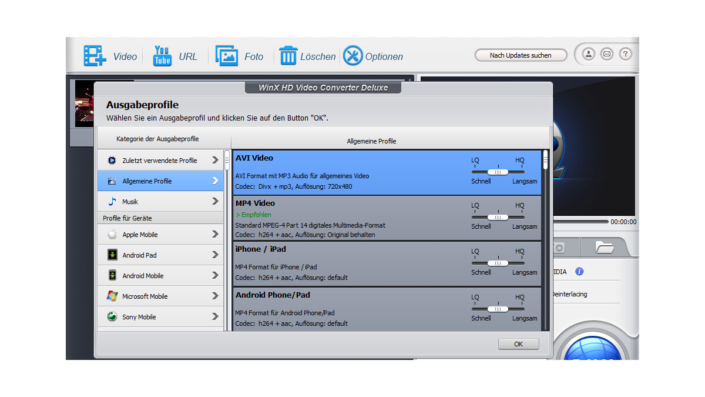Image resolution: width=705 pixels, height=397 pixels.
Task: Open Optionen wrench settings
Action: pyautogui.click(x=352, y=56)
